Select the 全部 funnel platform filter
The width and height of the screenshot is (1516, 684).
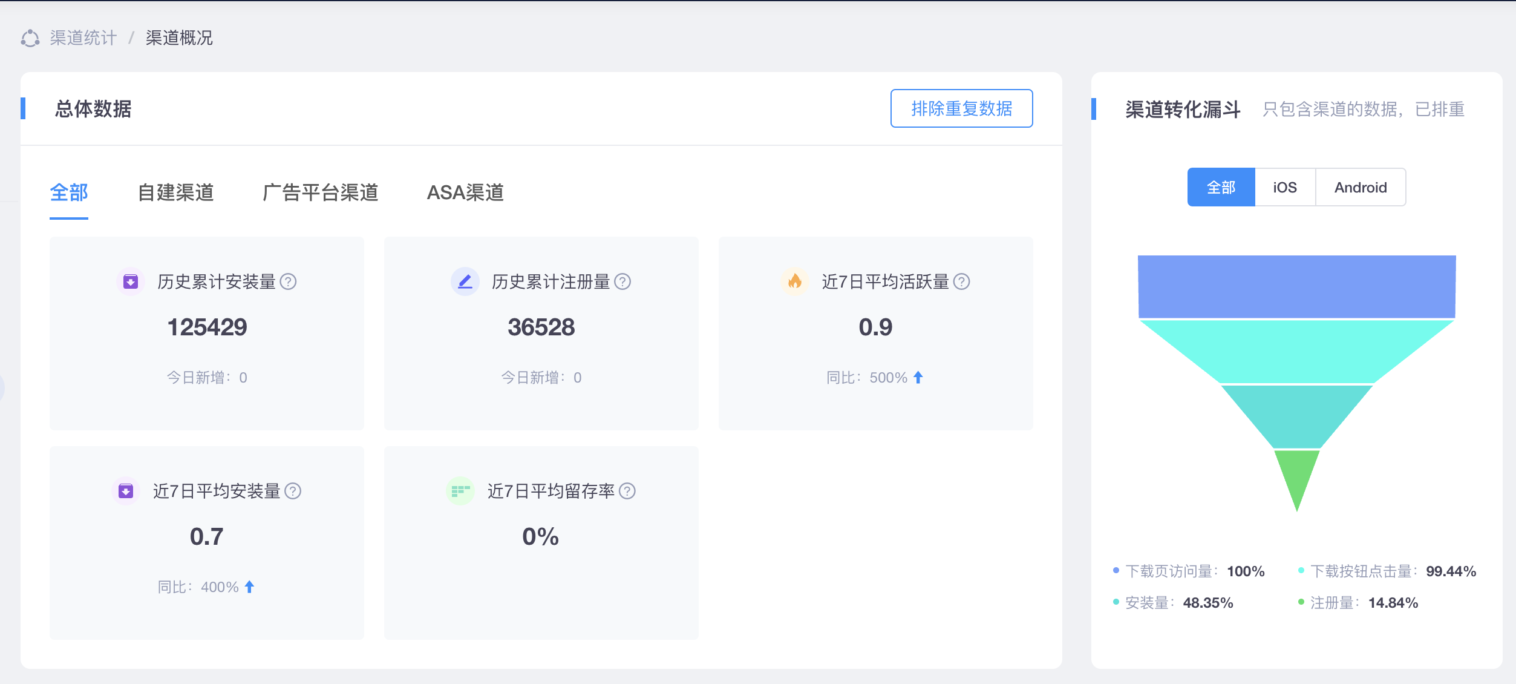pyautogui.click(x=1221, y=187)
